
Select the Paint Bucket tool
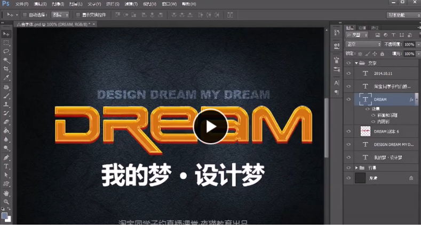click(x=6, y=131)
